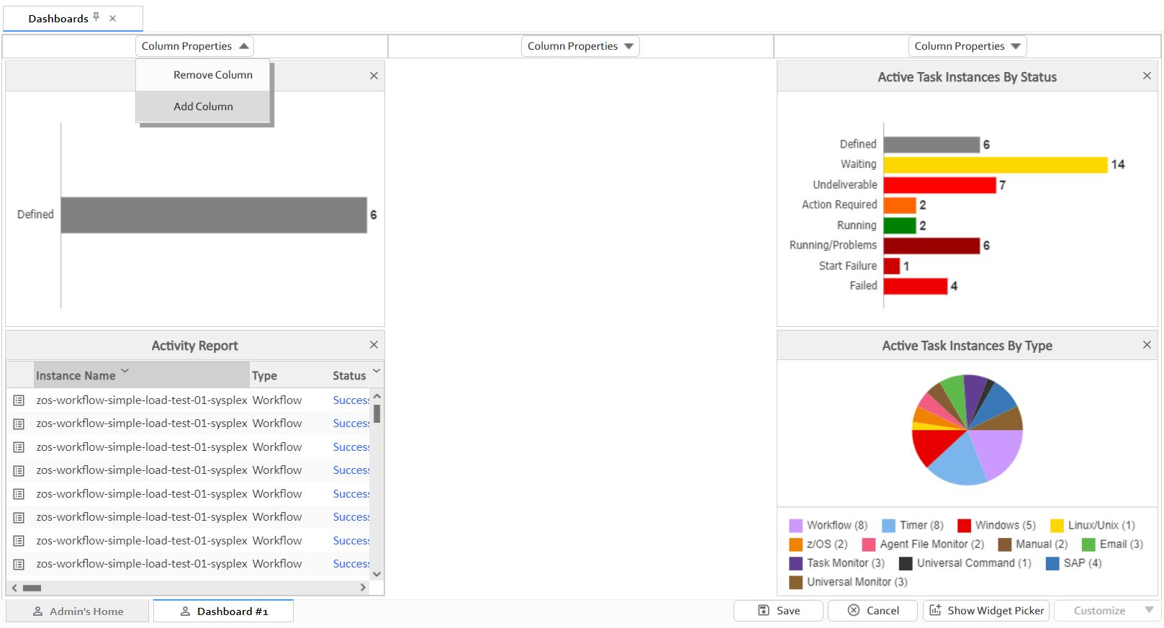1164x628 pixels.
Task: Open the Activity Report column picker chevron
Action: click(376, 372)
